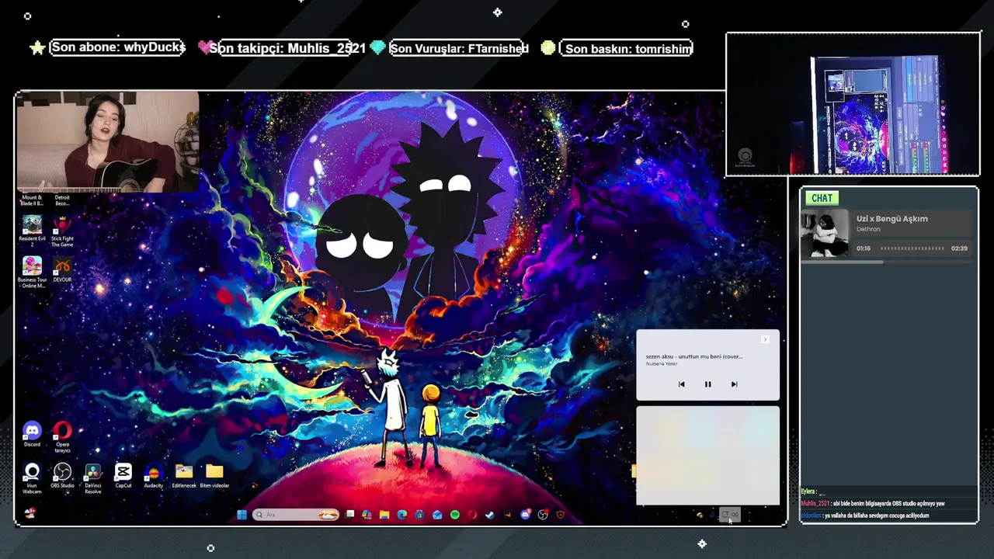The image size is (994, 559).
Task: Open Discord from the taskbar
Action: click(x=526, y=515)
